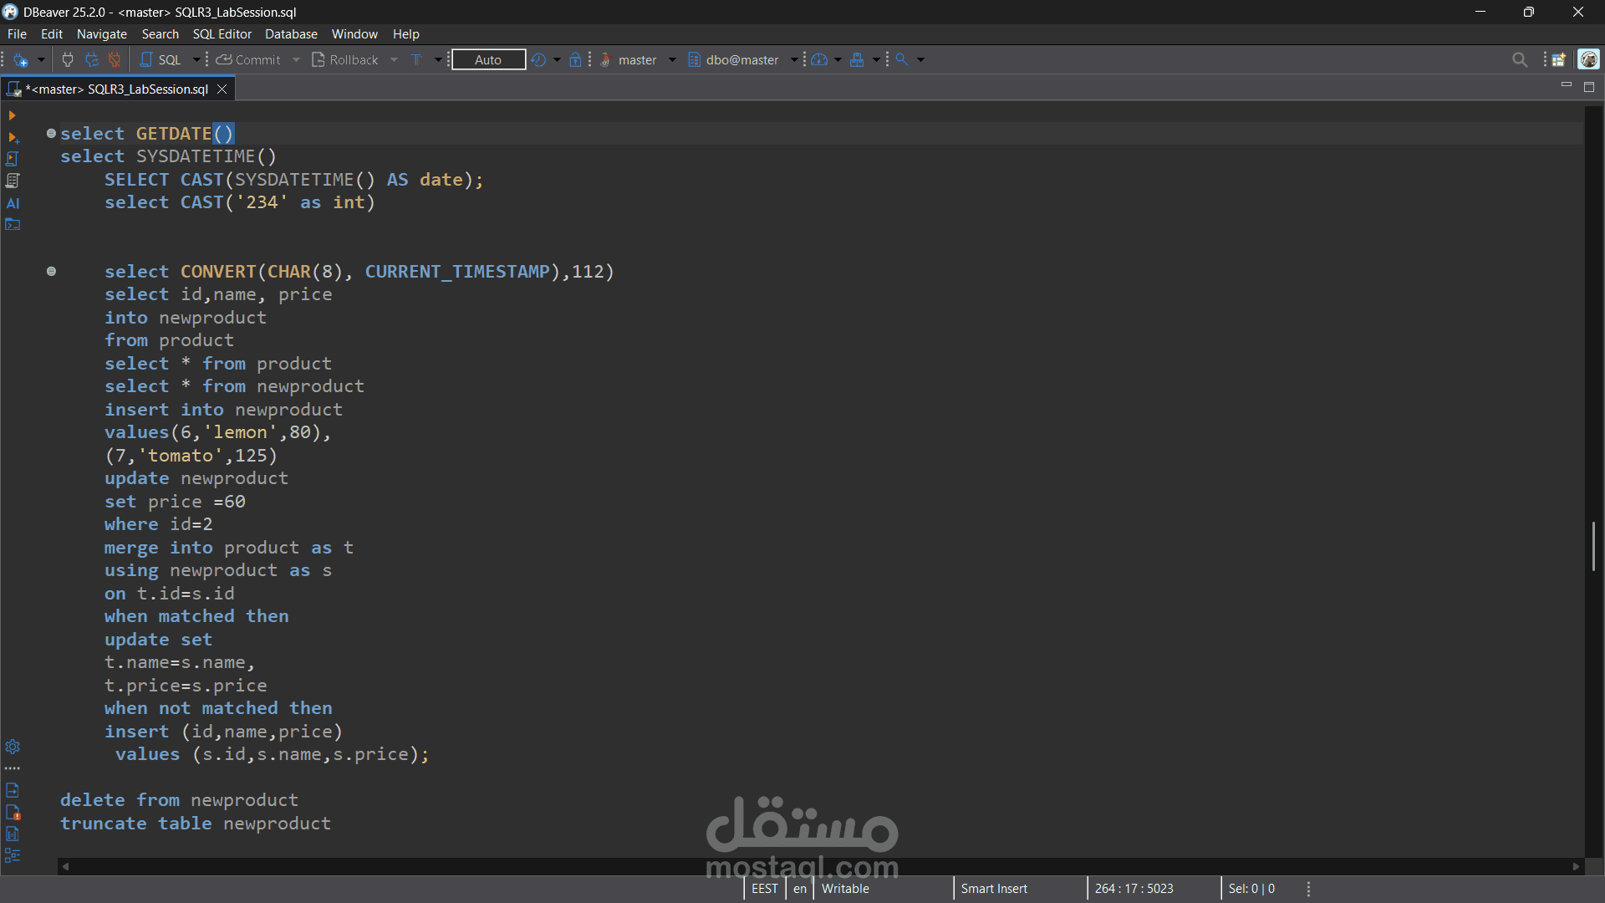Open the SQL terminal console icon

point(13,225)
